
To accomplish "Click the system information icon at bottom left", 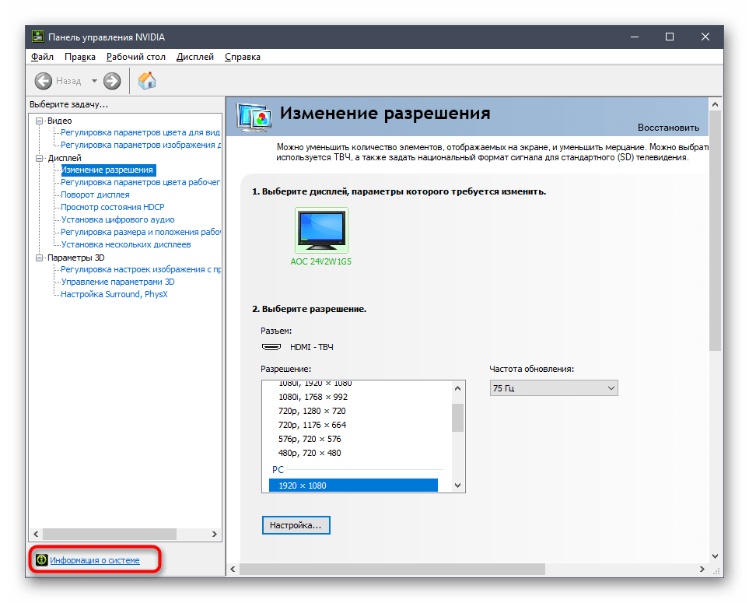I will 41,559.
